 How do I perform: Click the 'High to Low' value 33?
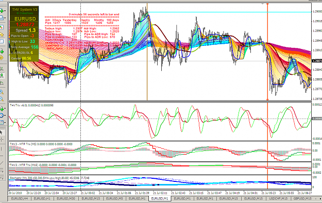point(32,41)
